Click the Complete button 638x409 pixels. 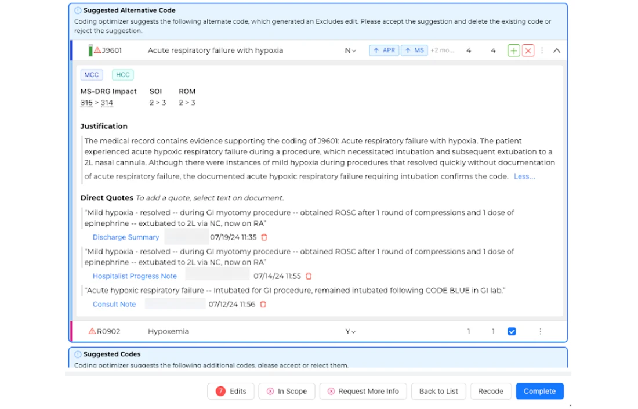coord(539,391)
